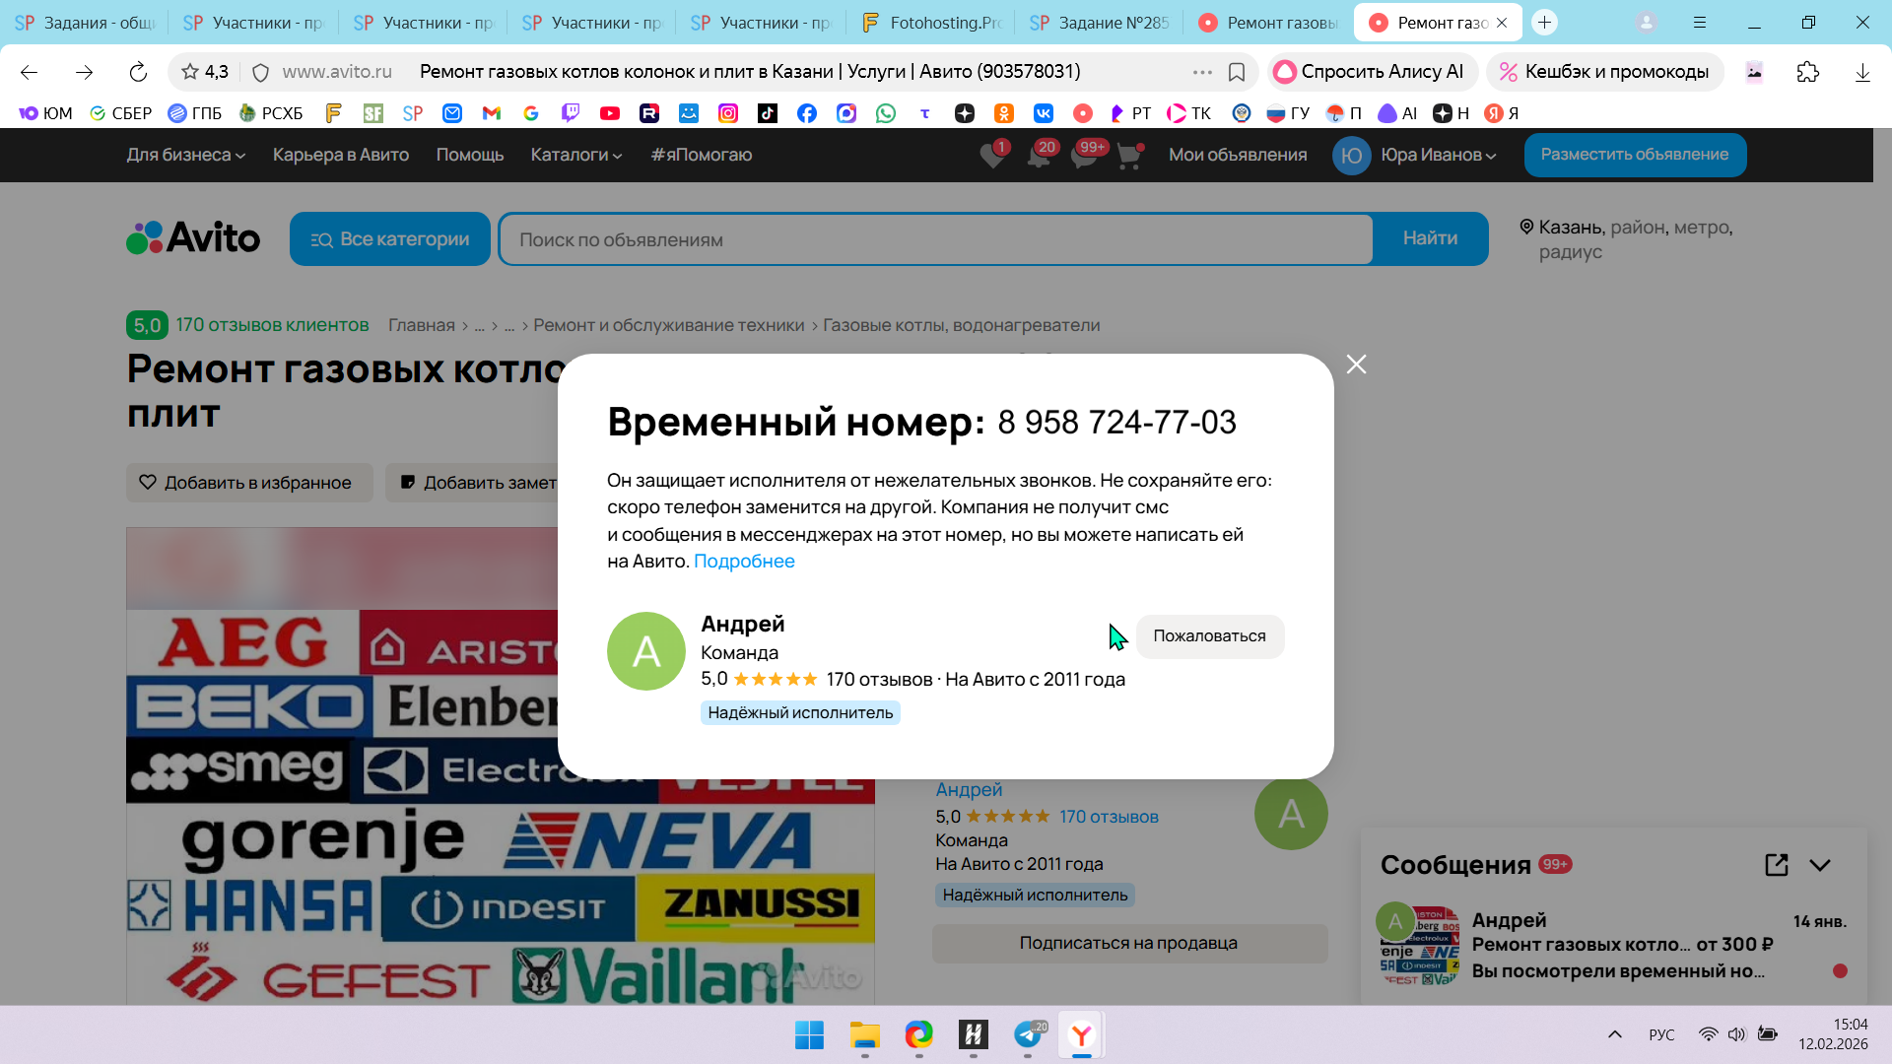
Task: Open browser extensions puzzle icon
Action: (1807, 72)
